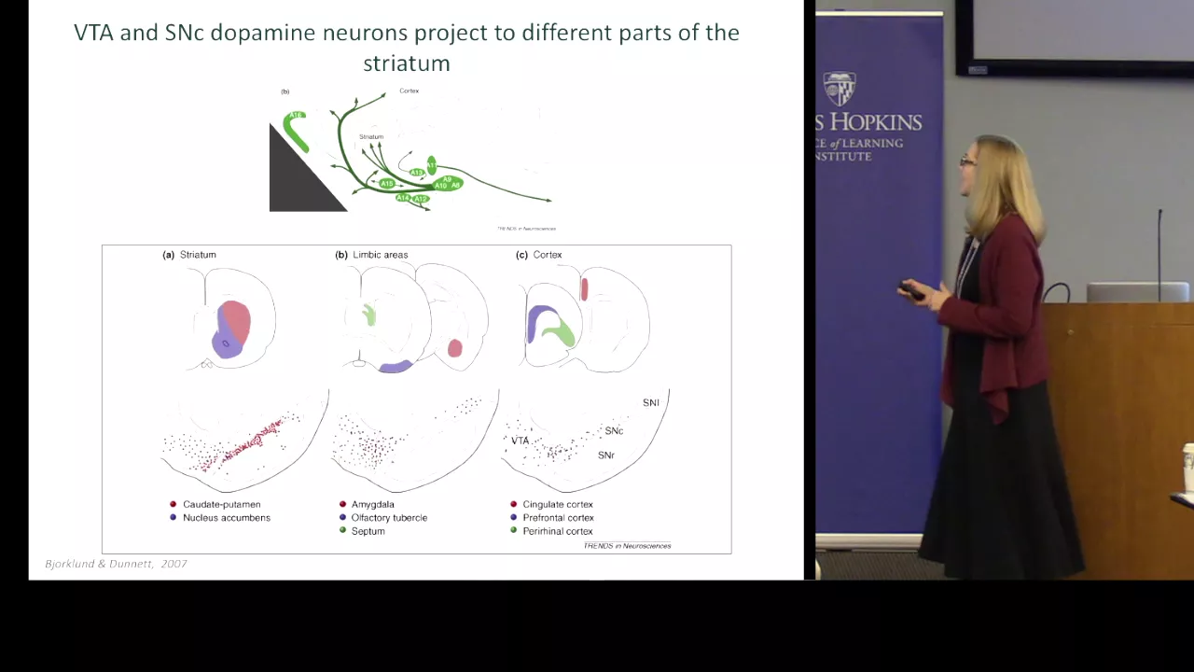Click the "(c) Cortex" panel heading
The height and width of the screenshot is (672, 1194).
pos(539,254)
